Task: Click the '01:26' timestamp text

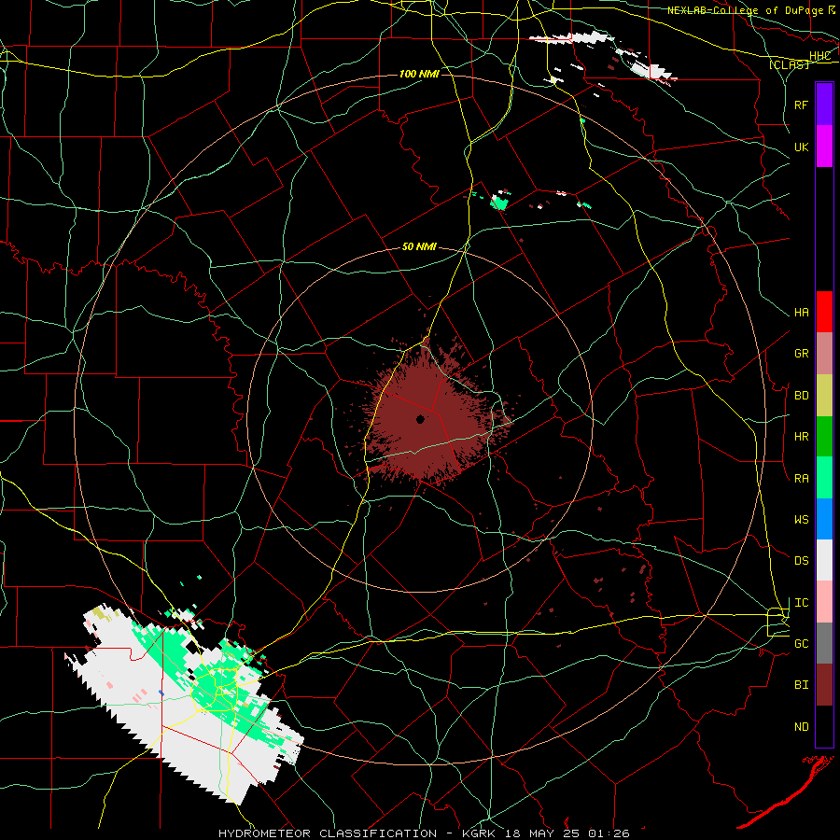Action: pyautogui.click(x=609, y=833)
